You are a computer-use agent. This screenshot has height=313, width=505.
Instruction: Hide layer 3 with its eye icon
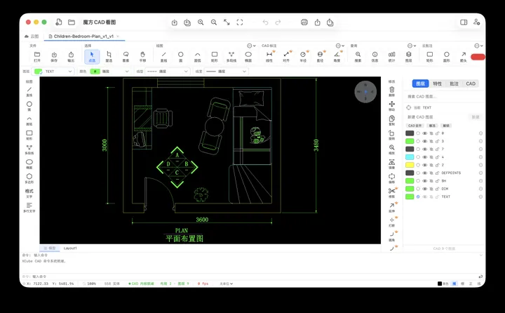click(x=424, y=141)
